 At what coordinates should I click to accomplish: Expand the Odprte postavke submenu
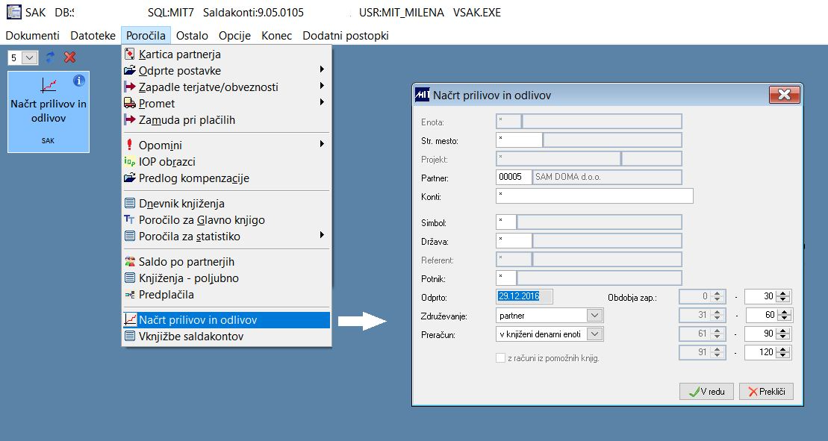click(x=322, y=69)
